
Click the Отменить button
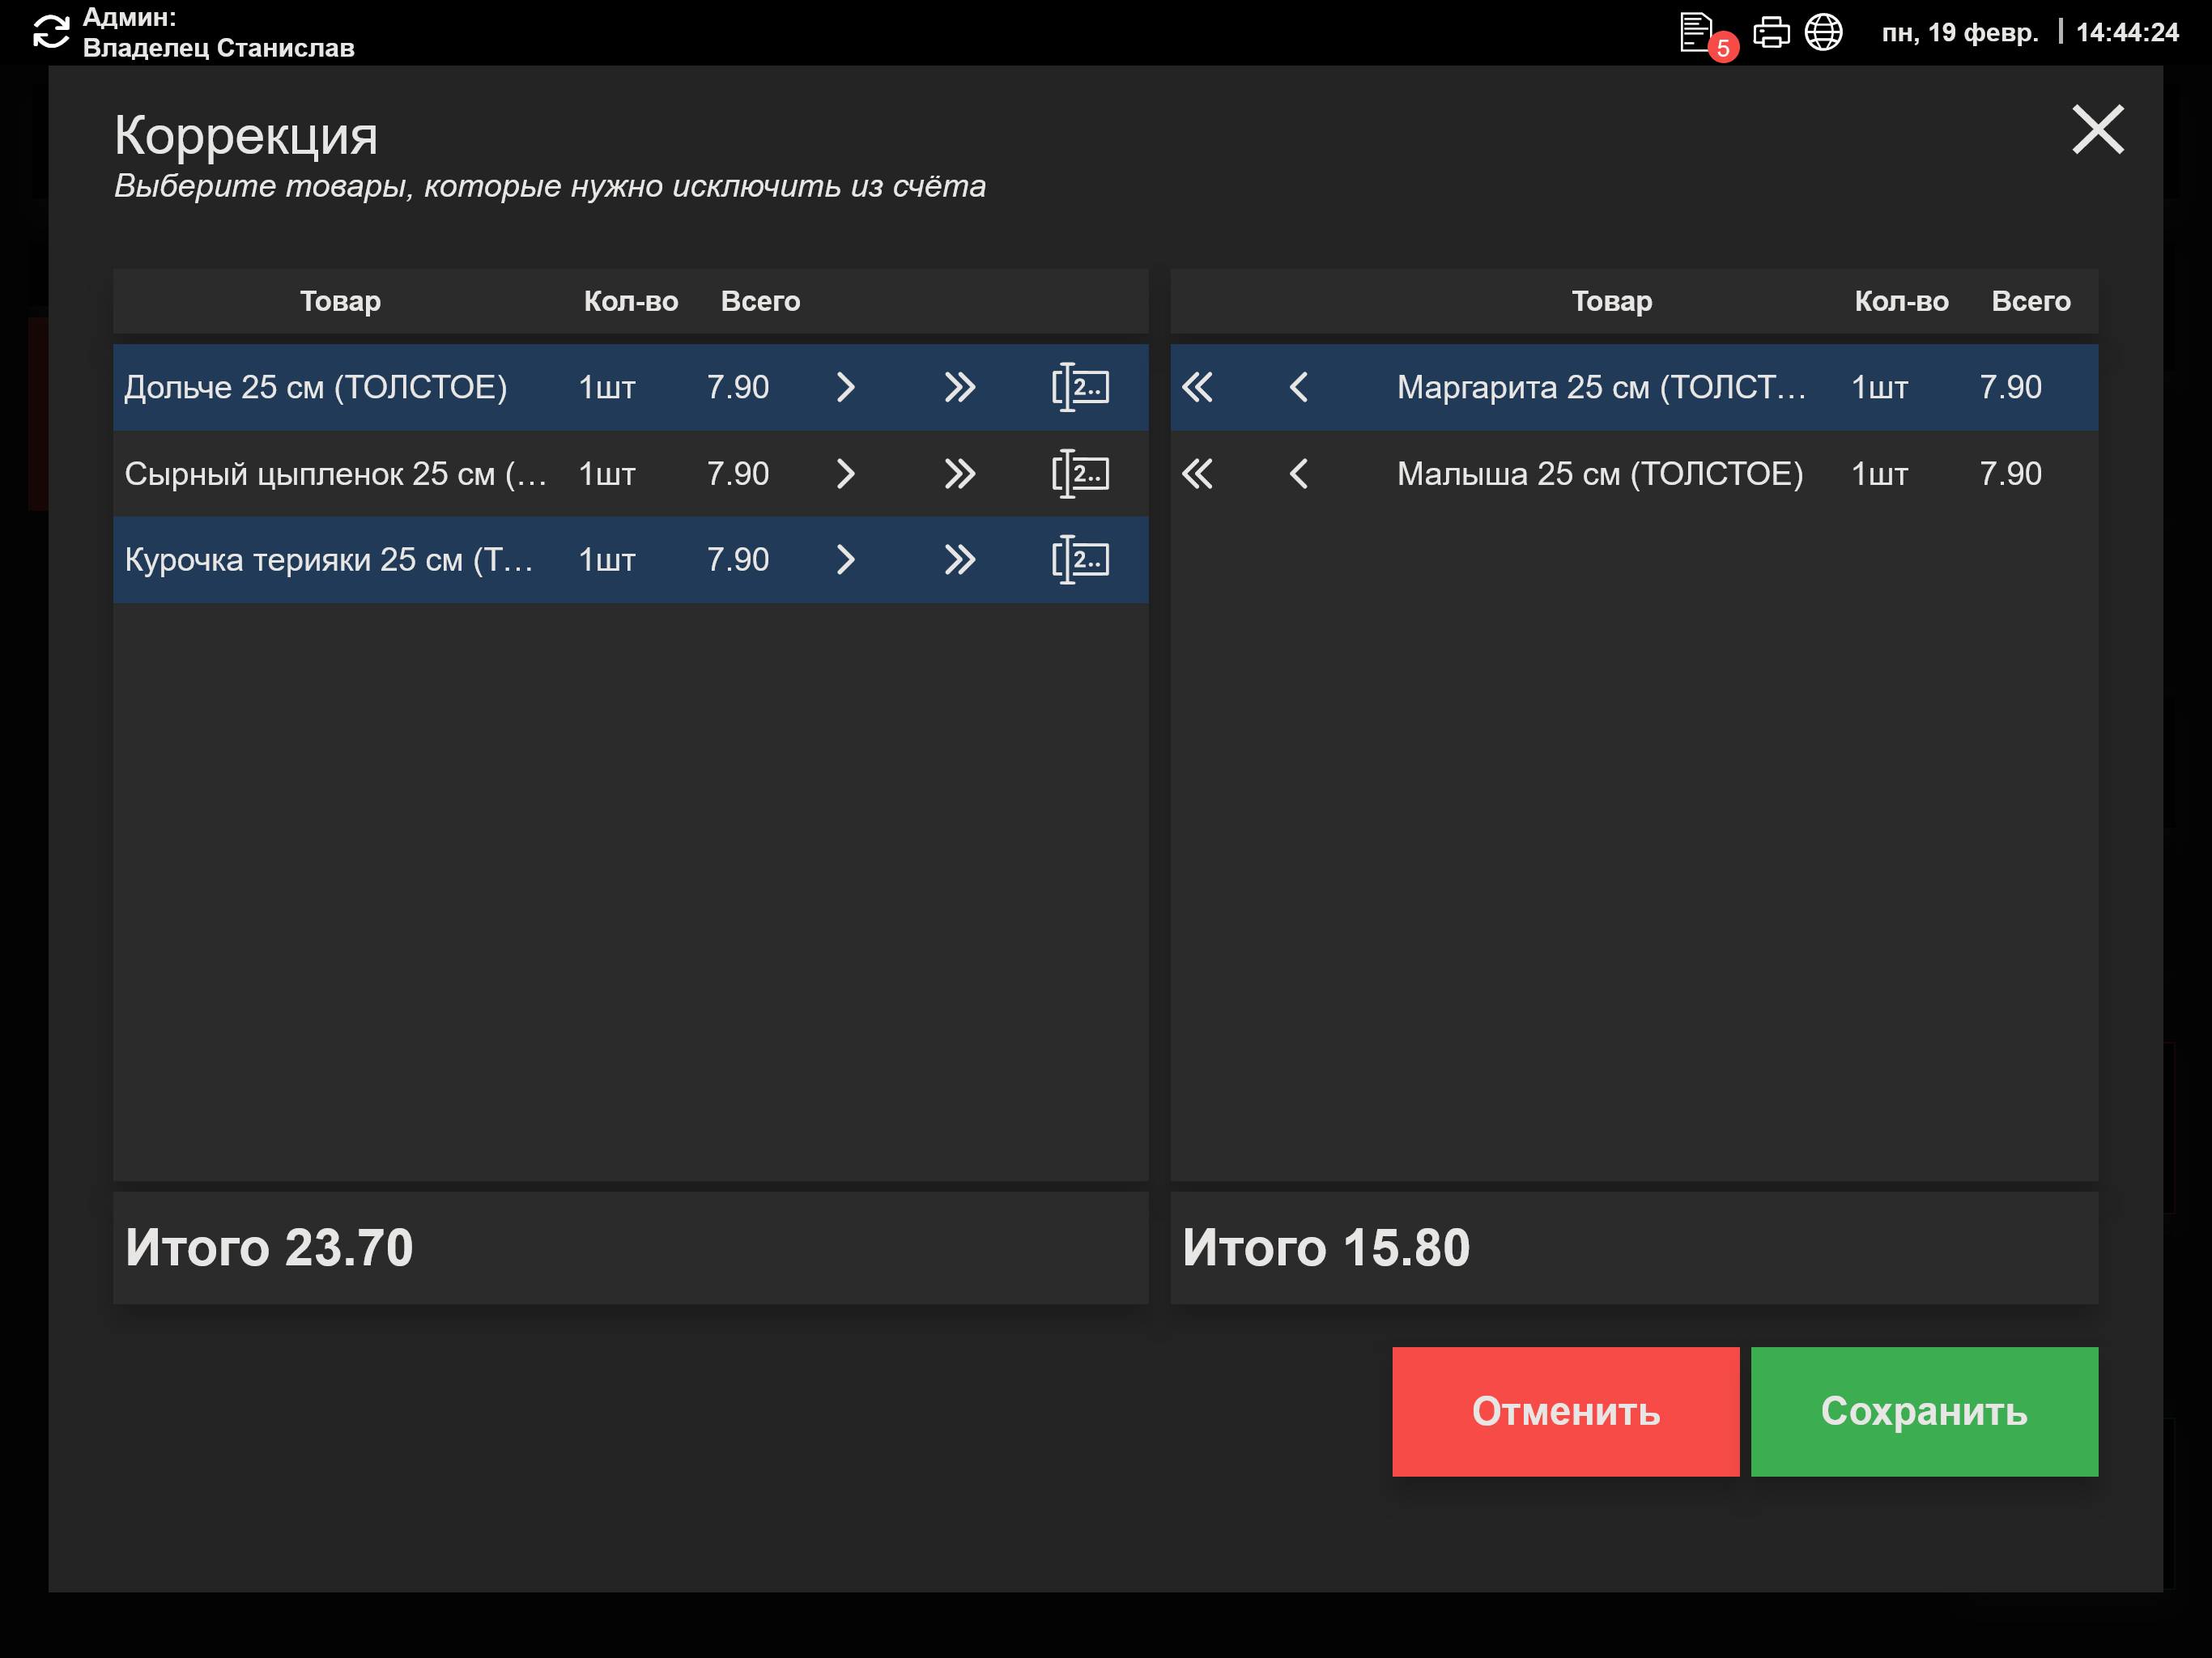(x=1565, y=1411)
